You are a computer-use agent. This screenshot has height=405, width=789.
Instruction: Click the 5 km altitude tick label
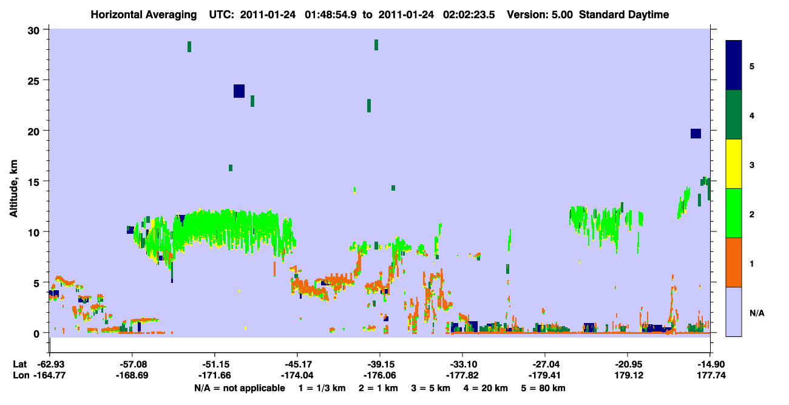38,282
